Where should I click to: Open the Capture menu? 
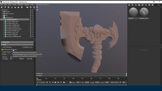click(27, 5)
